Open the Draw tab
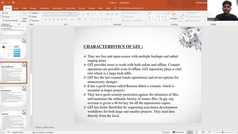Screen dimensions: 238x134 click(24, 8)
